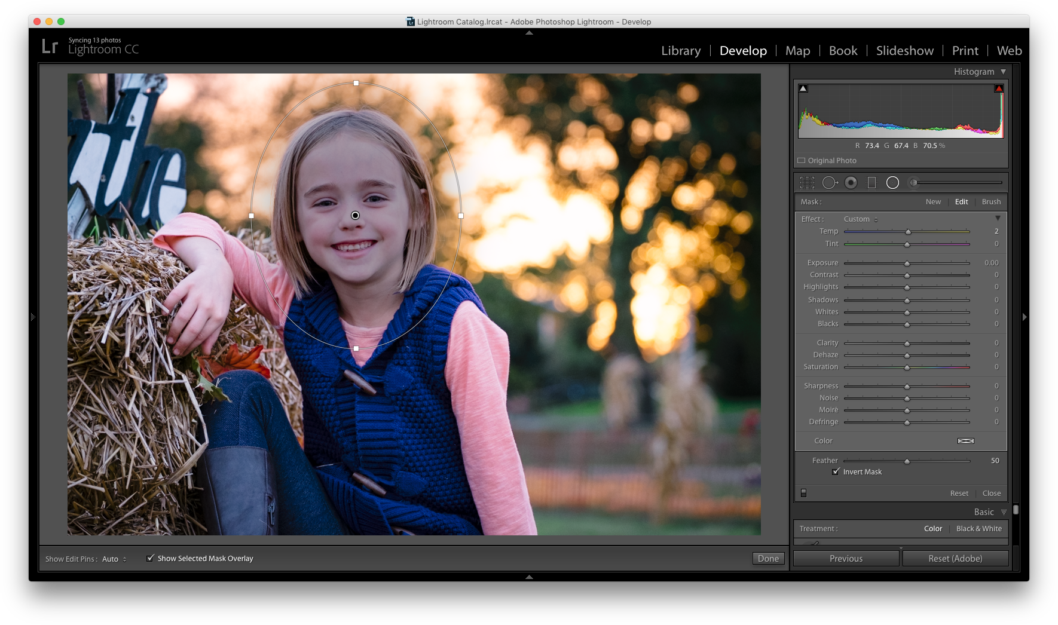Collapse the Histogram panel
The image size is (1058, 625).
(1003, 72)
